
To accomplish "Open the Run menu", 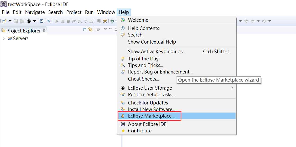I will pyautogui.click(x=89, y=12).
